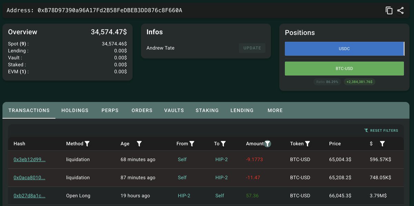This screenshot has width=414, height=206.
Task: Open the More tab
Action: (x=275, y=111)
